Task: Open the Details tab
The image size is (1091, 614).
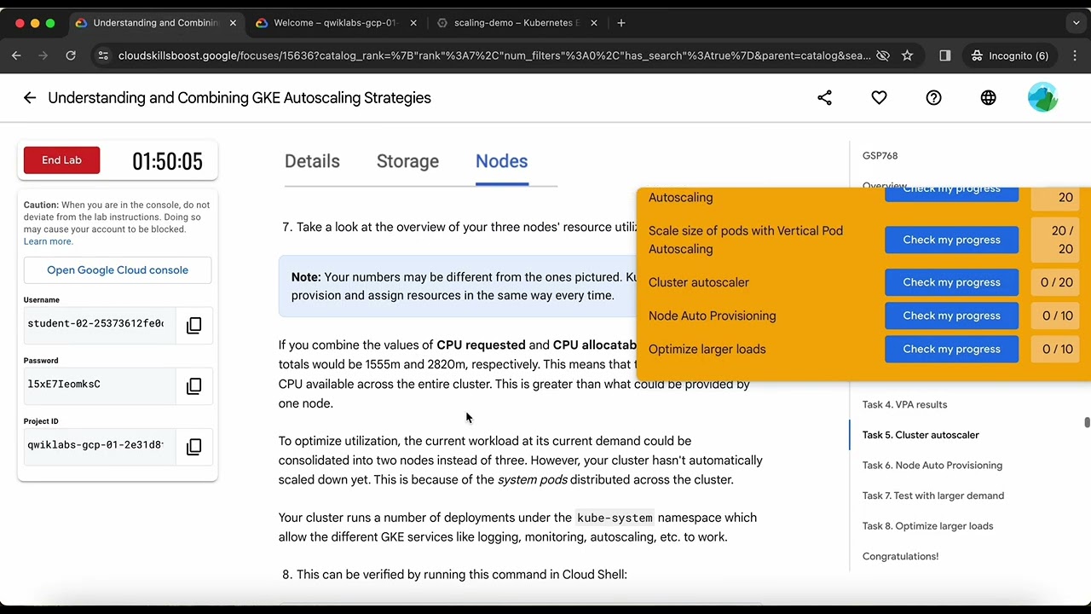Action: click(312, 161)
